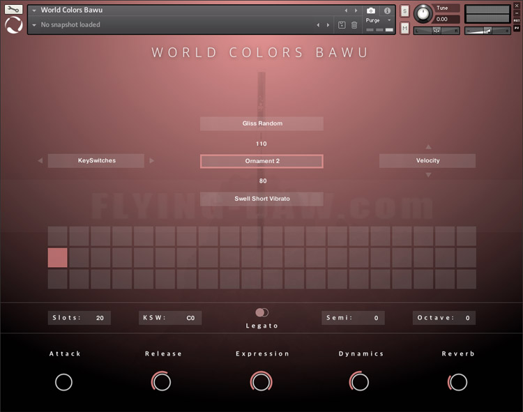The height and width of the screenshot is (412, 523).
Task: Open the KeySwitches mode selector
Action: (x=96, y=160)
